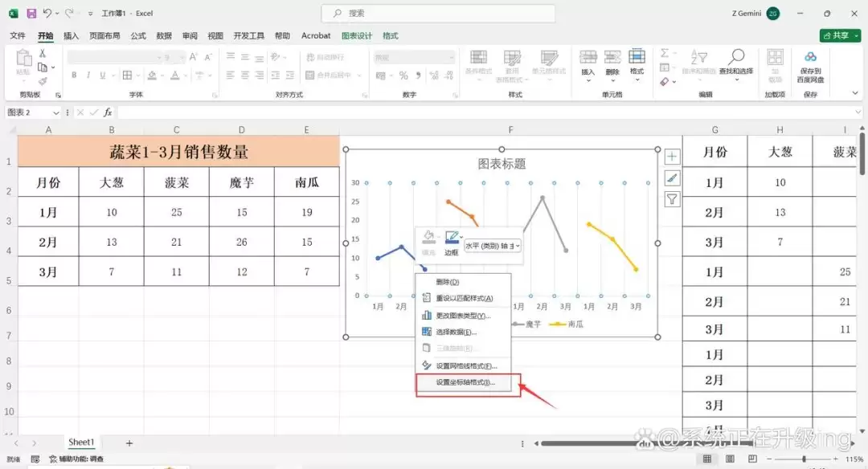Viewport: 868px width, 469px height.
Task: Collapse the ribbon using bottom-right chevron
Action: 855,93
